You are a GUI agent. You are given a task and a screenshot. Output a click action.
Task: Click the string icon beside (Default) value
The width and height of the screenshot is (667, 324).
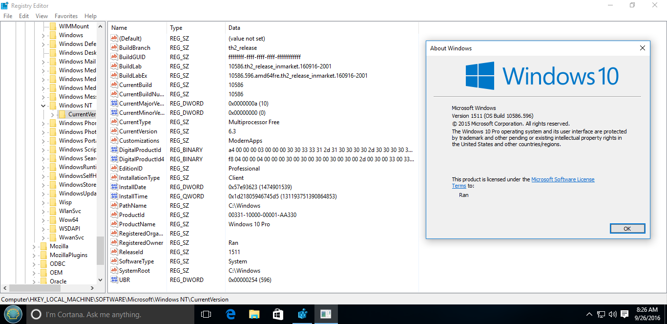tap(115, 39)
